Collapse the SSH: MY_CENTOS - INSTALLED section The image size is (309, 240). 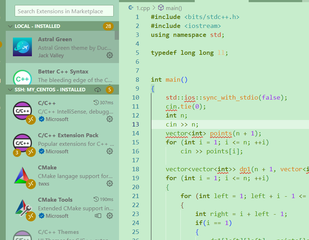(10, 90)
